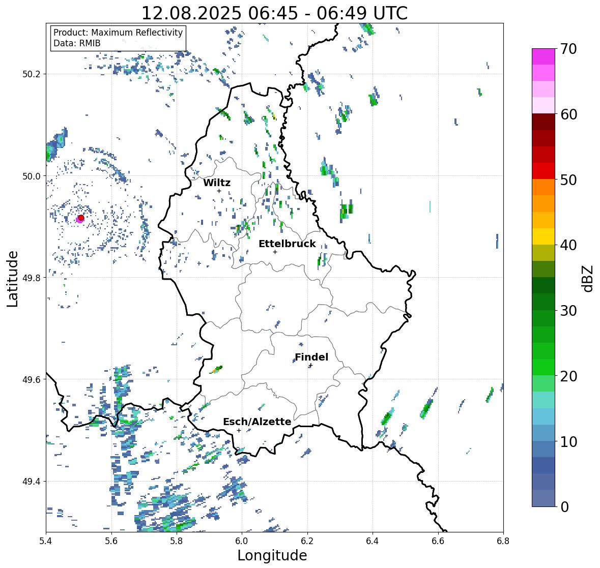Click the 'Data: RMIB' legend text
The image size is (600, 568).
77,43
